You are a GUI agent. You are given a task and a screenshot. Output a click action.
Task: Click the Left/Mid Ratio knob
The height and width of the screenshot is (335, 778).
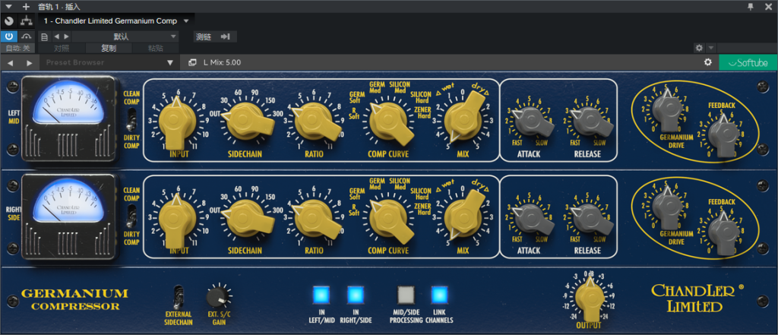click(x=312, y=121)
